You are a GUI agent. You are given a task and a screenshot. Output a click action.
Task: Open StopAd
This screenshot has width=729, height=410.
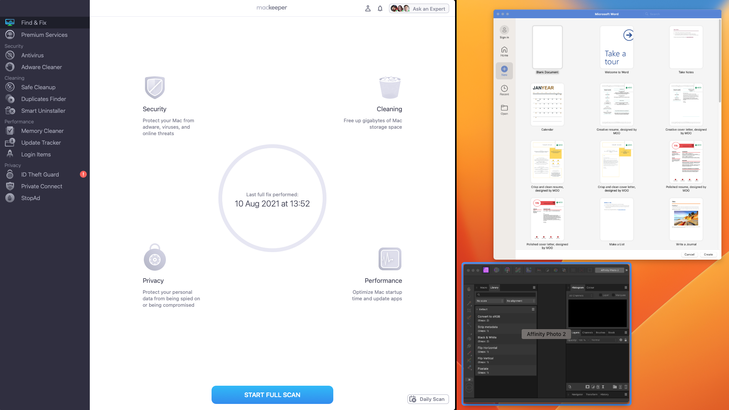[45, 198]
